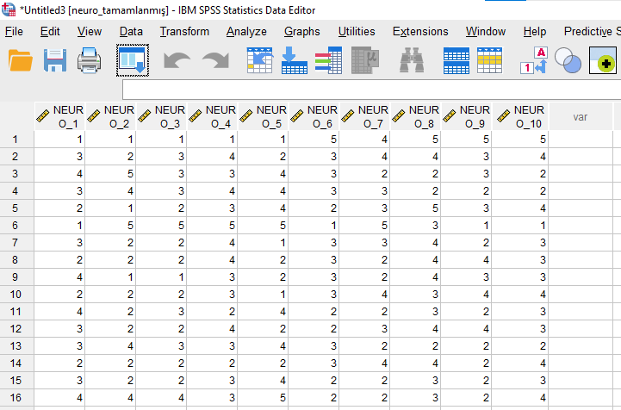This screenshot has height=410, width=621.
Task: Open the Transform menu
Action: (x=184, y=31)
